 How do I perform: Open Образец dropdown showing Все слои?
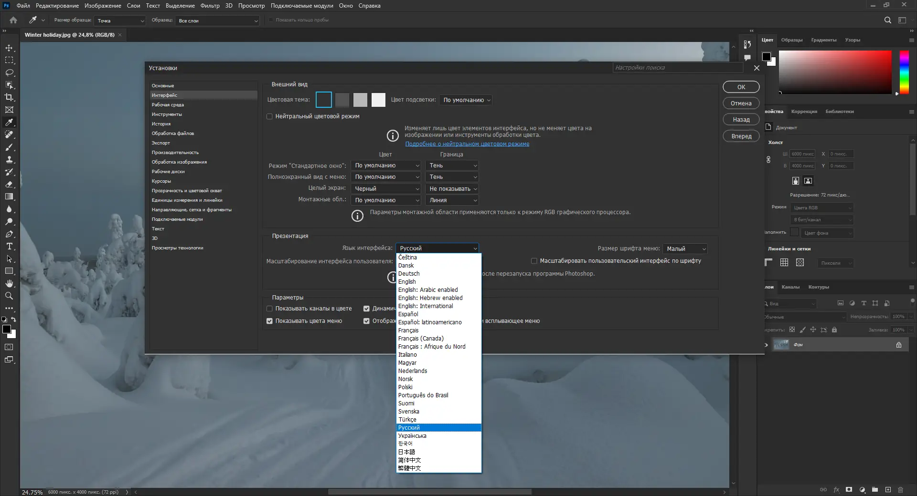(x=217, y=21)
